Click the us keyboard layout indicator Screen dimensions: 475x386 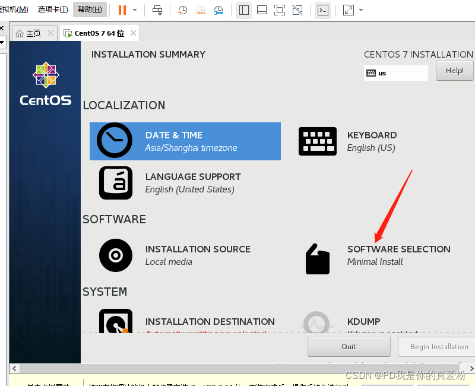tap(395, 73)
